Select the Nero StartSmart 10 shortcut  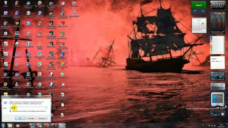point(40,4)
